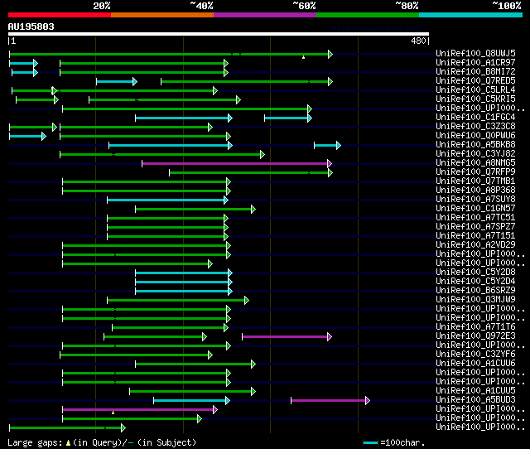The height and width of the screenshot is (449, 530).
Task: Click the UniRef100_A7T1T6 label
Action: tap(475, 327)
